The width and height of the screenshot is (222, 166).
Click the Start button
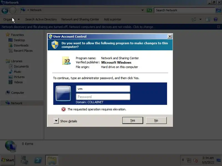pos(8,160)
